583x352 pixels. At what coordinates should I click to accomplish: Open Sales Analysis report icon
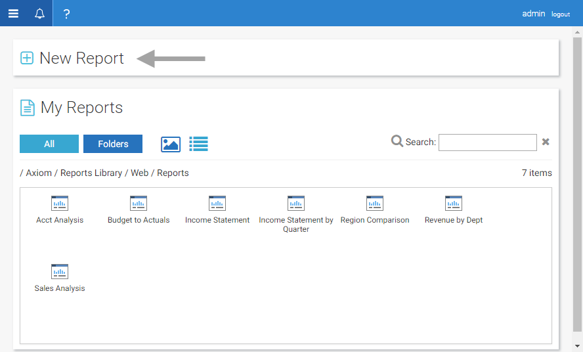pos(60,272)
